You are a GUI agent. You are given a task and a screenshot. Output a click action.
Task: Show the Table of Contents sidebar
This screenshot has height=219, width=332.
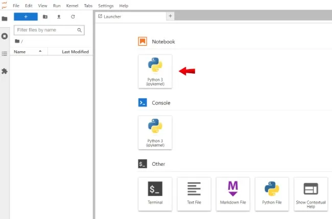tap(5, 54)
